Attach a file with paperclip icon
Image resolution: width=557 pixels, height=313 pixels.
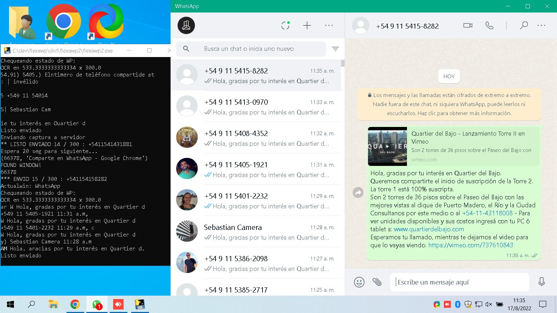pos(377,282)
